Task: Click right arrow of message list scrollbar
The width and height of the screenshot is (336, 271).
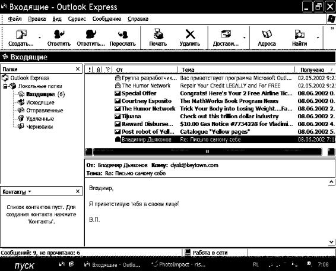Action: click(x=331, y=152)
